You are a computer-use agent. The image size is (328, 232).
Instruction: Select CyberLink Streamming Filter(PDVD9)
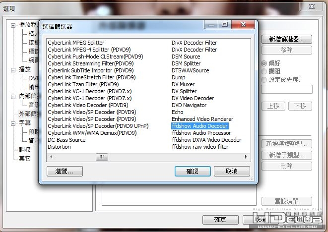91,63
